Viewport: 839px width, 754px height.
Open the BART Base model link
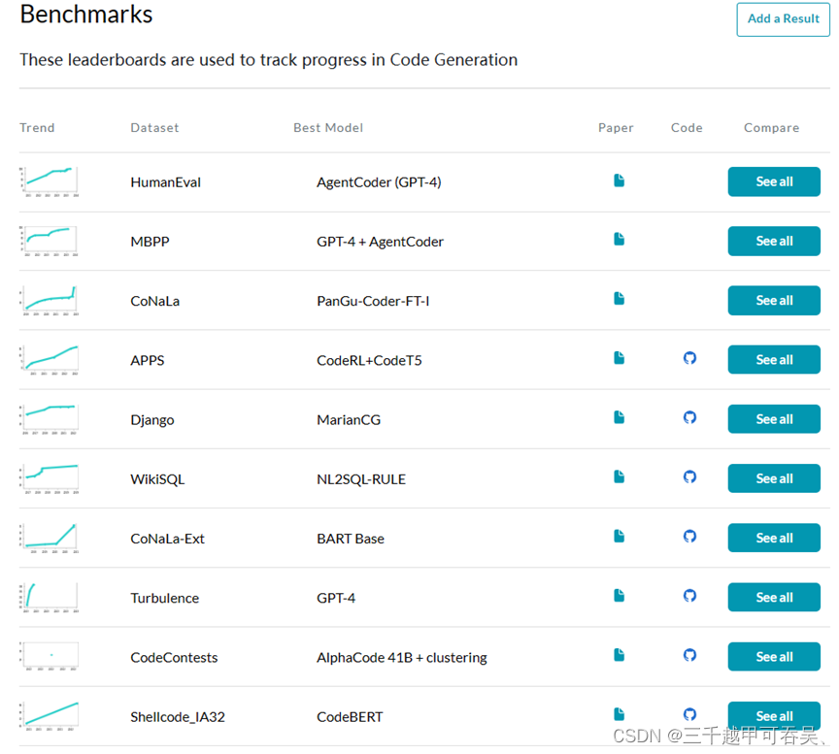point(351,539)
